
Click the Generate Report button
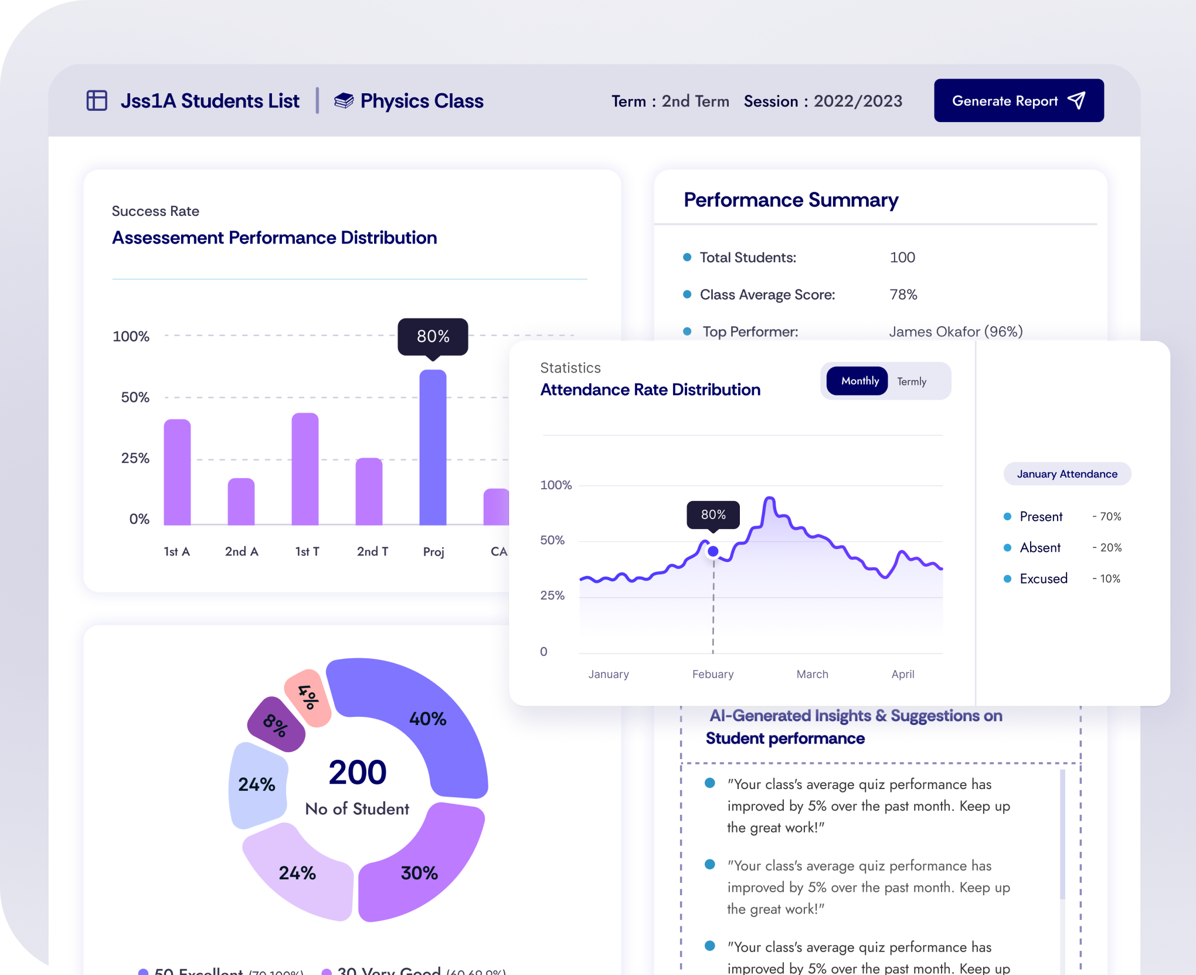coord(1018,100)
